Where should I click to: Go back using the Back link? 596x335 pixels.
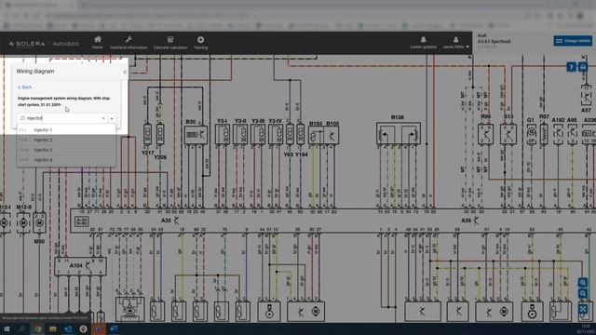pos(25,87)
